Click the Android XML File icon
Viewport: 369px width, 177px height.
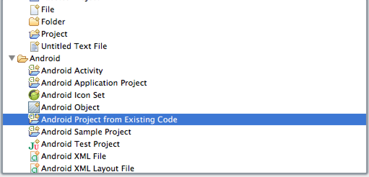(35, 156)
